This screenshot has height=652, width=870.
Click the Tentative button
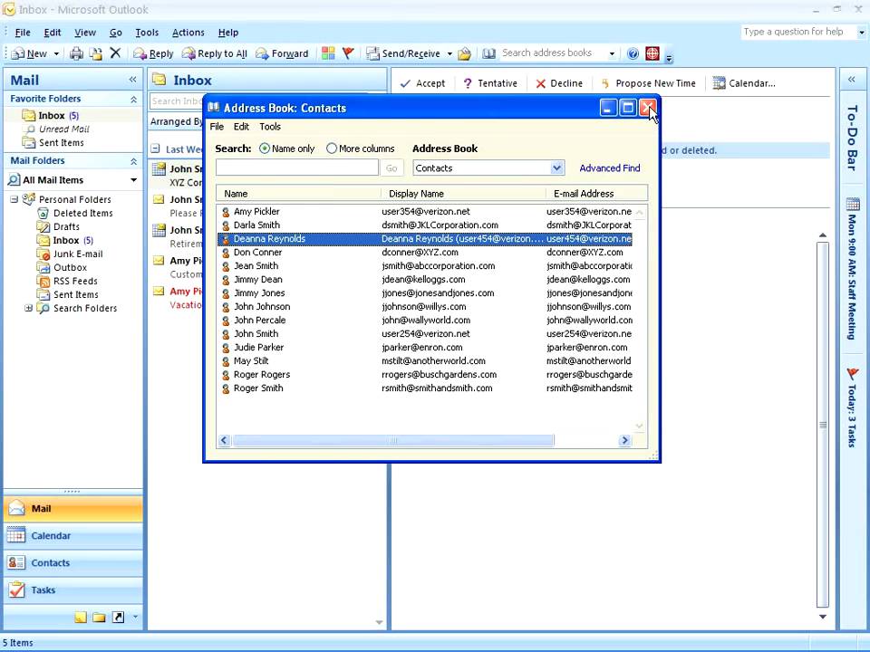tap(490, 83)
